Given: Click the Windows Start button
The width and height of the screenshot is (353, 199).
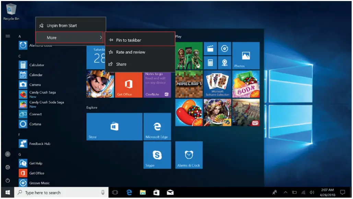Looking at the screenshot, I should coord(7,193).
